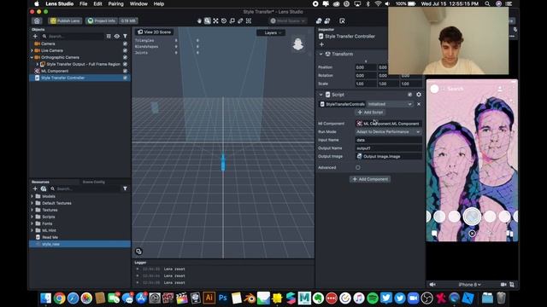Click the Publish Lens button
Screen dimensions: 547x307
click(x=65, y=20)
